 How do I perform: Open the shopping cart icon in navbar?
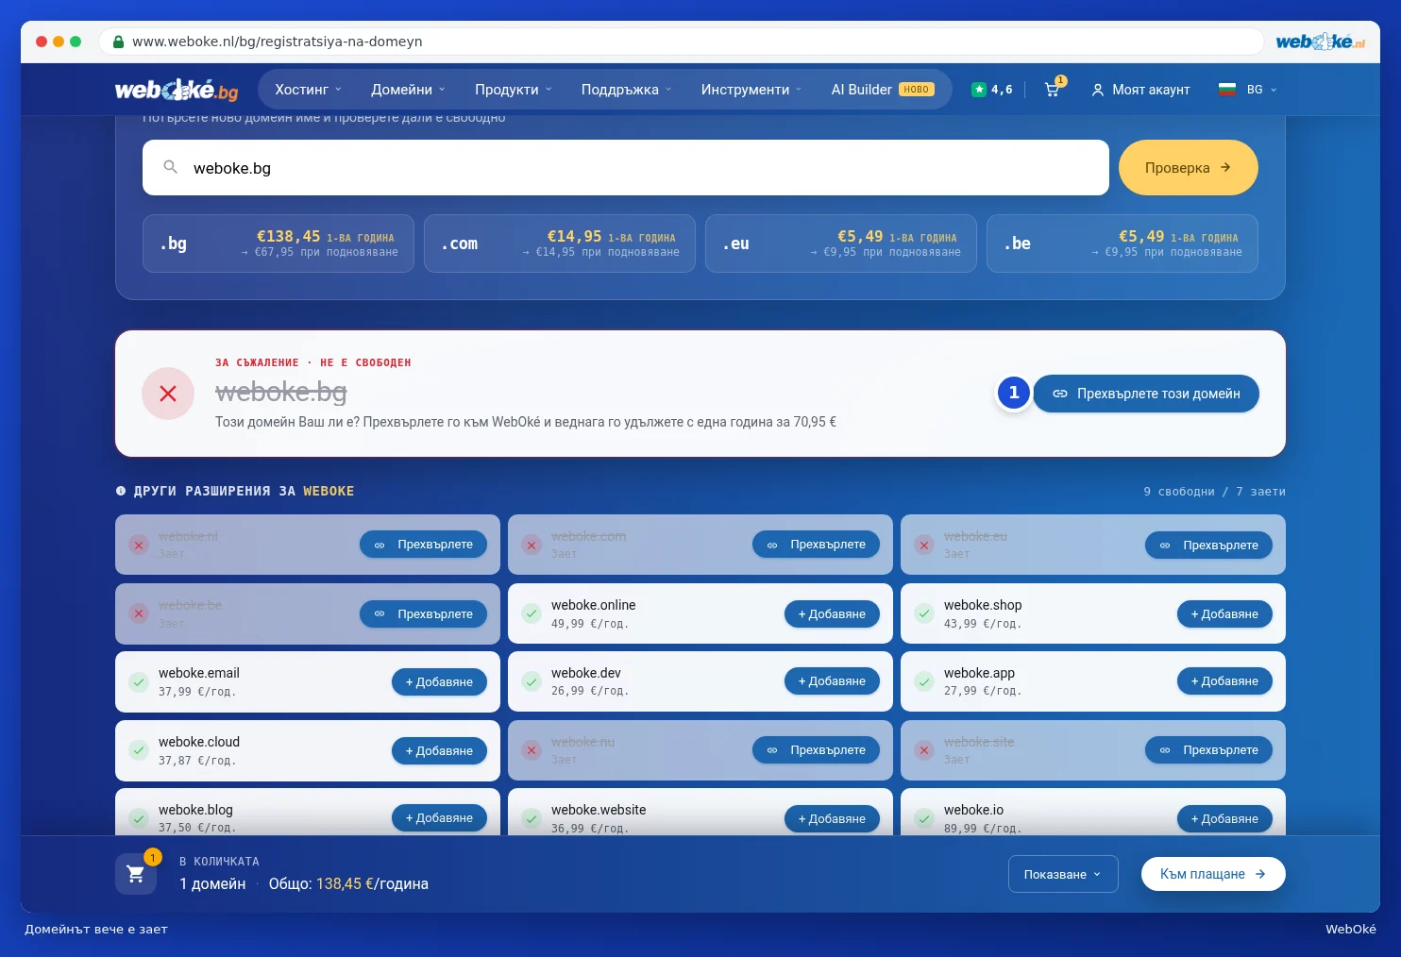click(1052, 90)
